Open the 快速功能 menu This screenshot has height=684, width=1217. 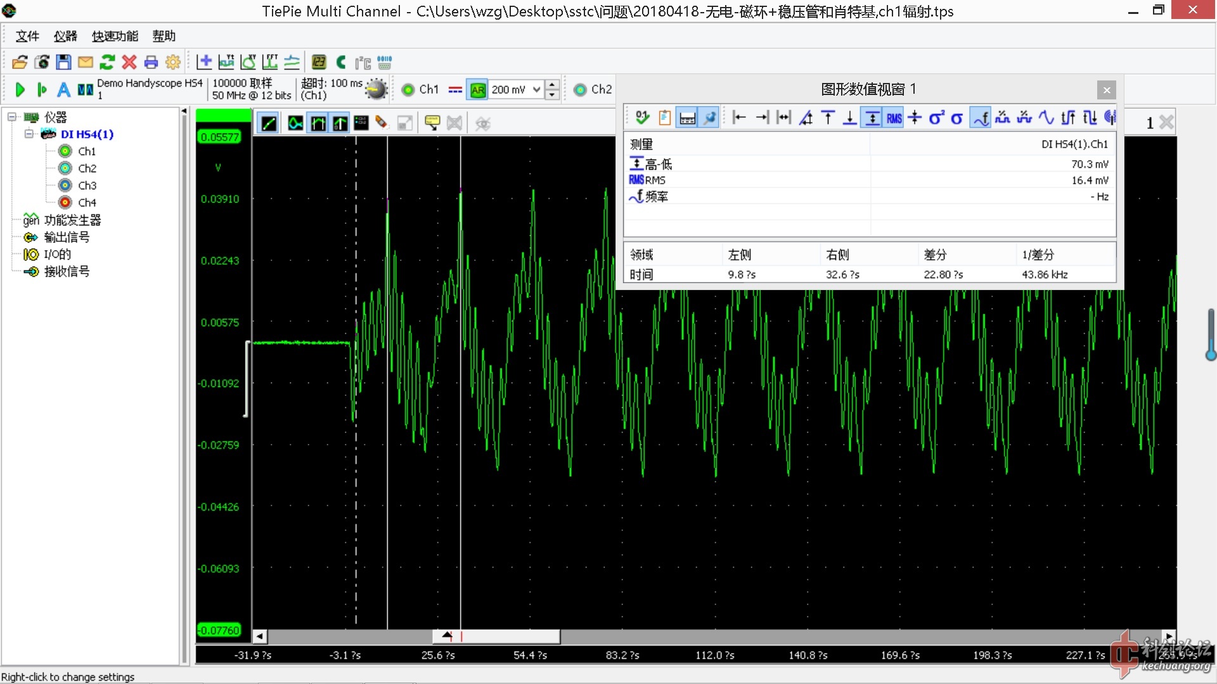[x=115, y=36]
